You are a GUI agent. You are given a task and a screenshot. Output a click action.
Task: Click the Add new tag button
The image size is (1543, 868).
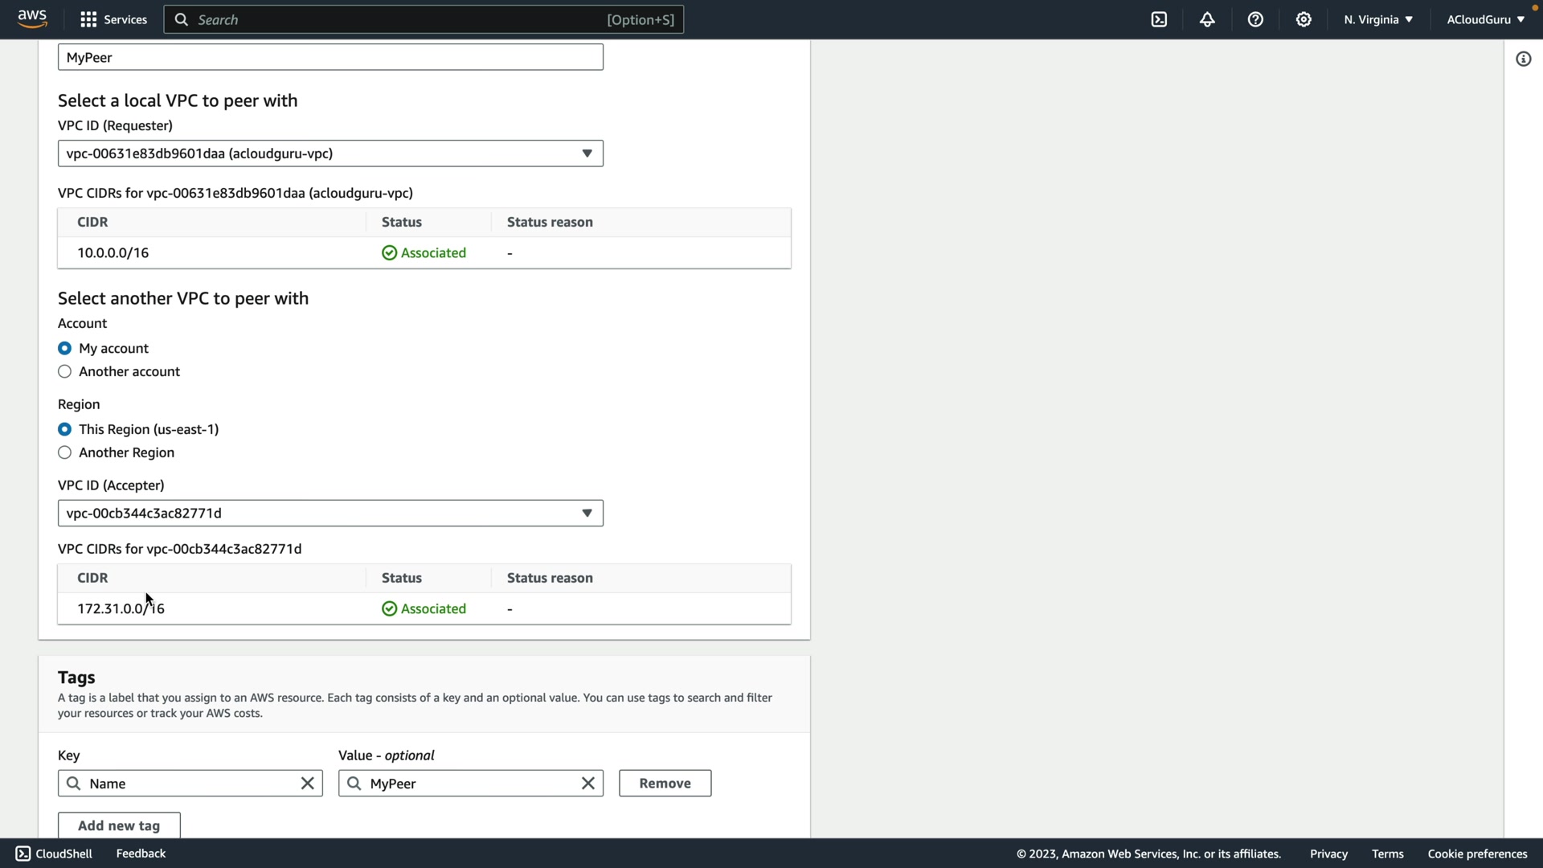119,825
